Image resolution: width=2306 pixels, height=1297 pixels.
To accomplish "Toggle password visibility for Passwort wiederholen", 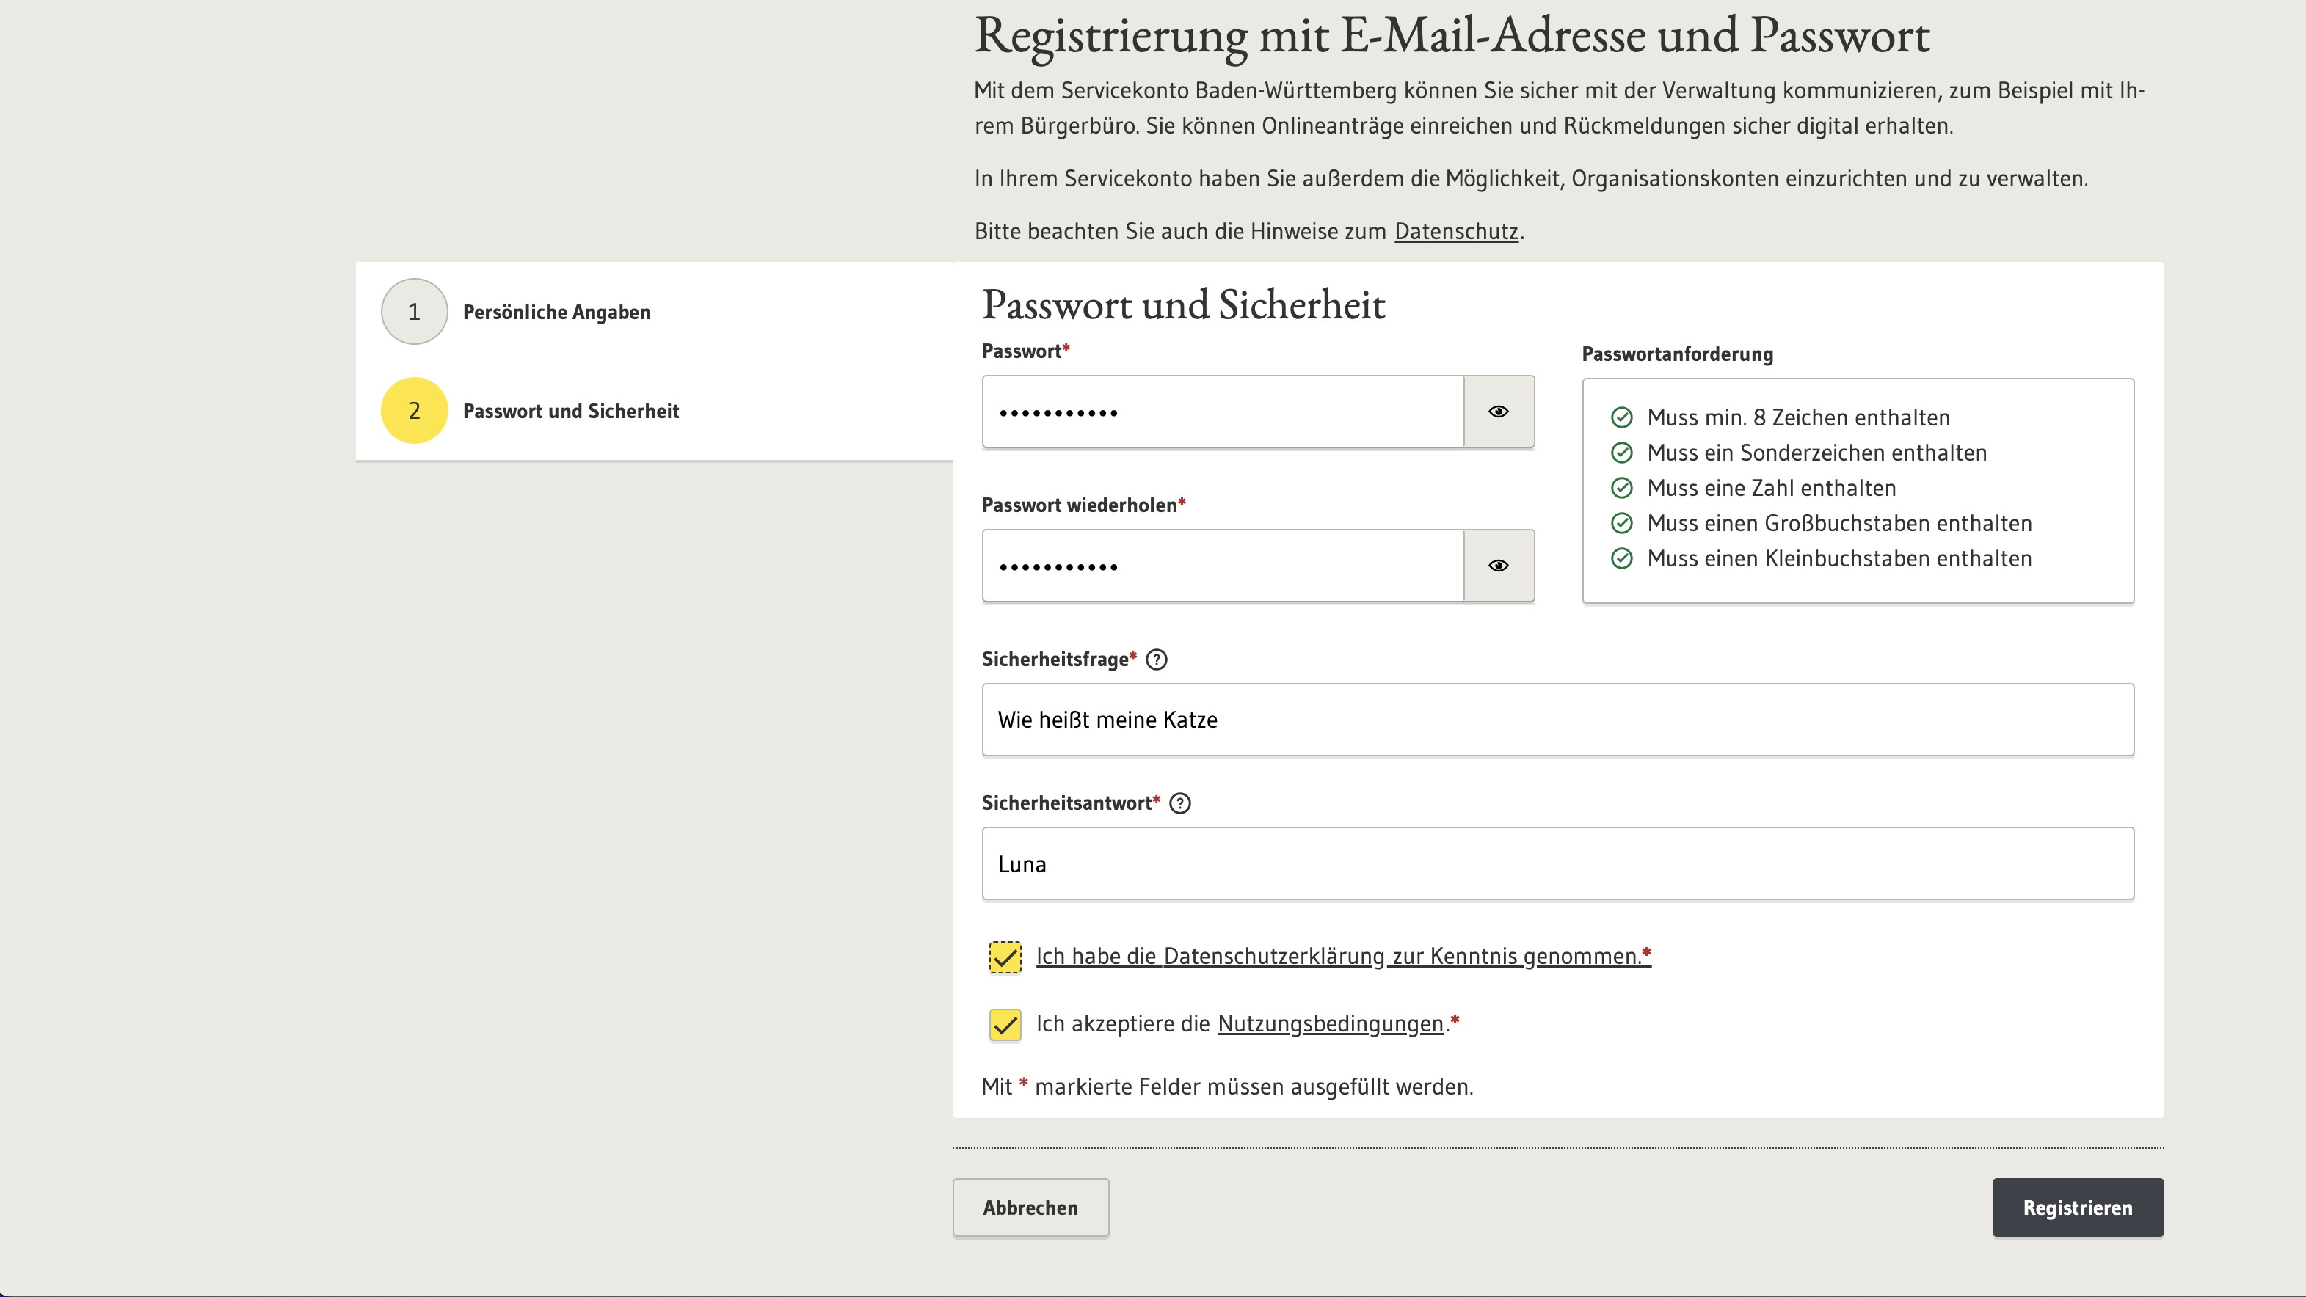I will point(1496,566).
